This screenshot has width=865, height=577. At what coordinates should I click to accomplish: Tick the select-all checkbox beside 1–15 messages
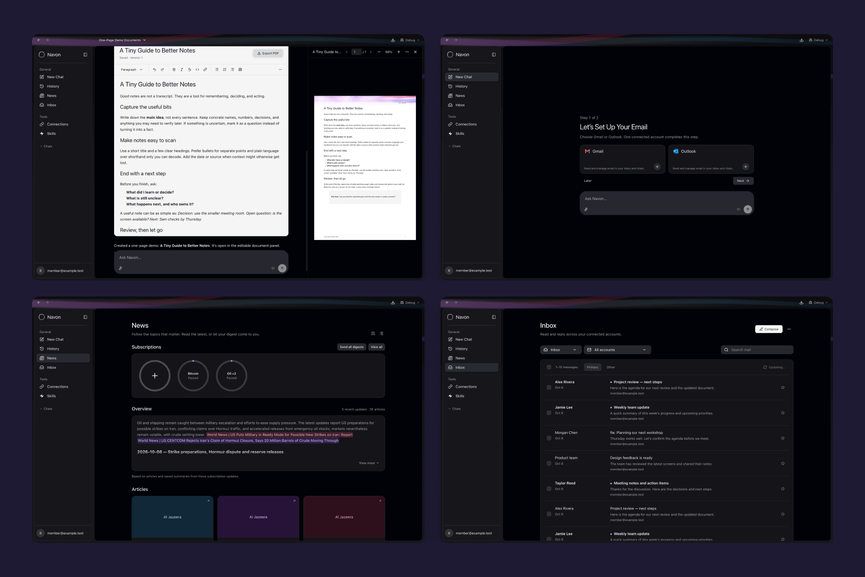(x=549, y=367)
